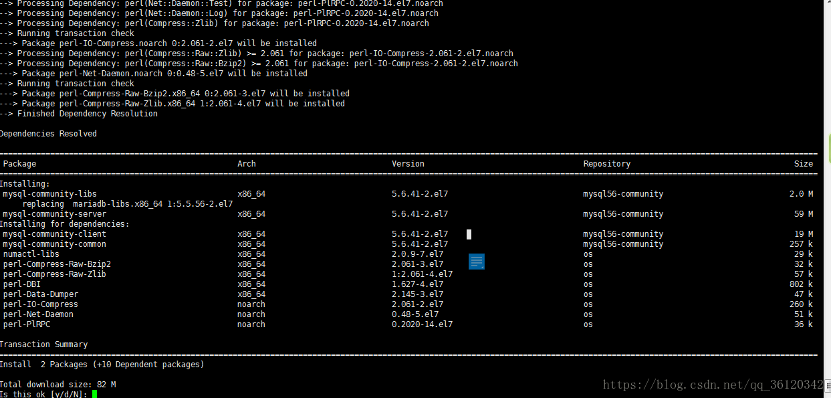Click version '2.0.9-7.el7' of numactl-libs
Viewport: 831px width, 398px height.
coord(418,254)
